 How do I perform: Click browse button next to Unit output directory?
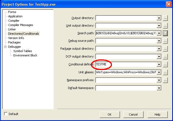165,26
